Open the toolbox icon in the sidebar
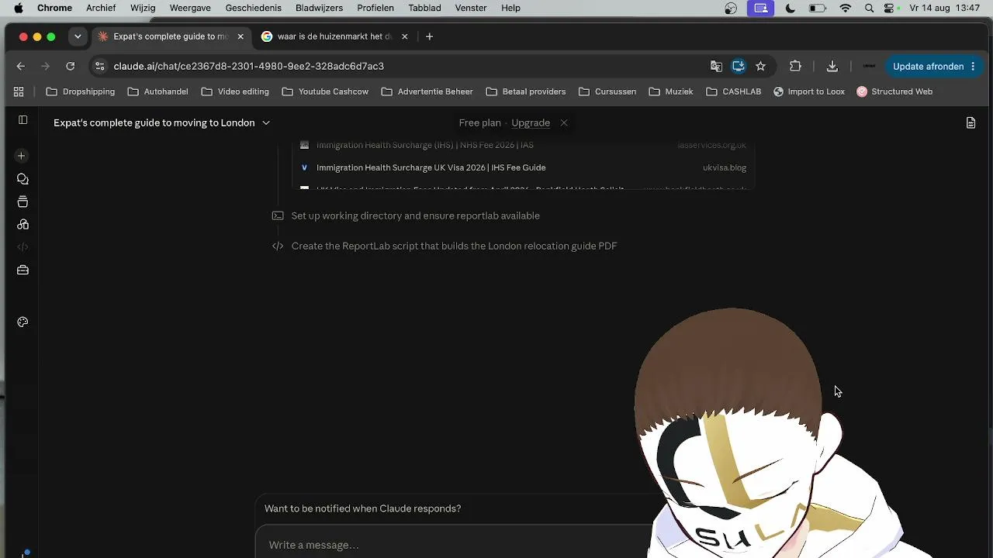 [x=22, y=270]
